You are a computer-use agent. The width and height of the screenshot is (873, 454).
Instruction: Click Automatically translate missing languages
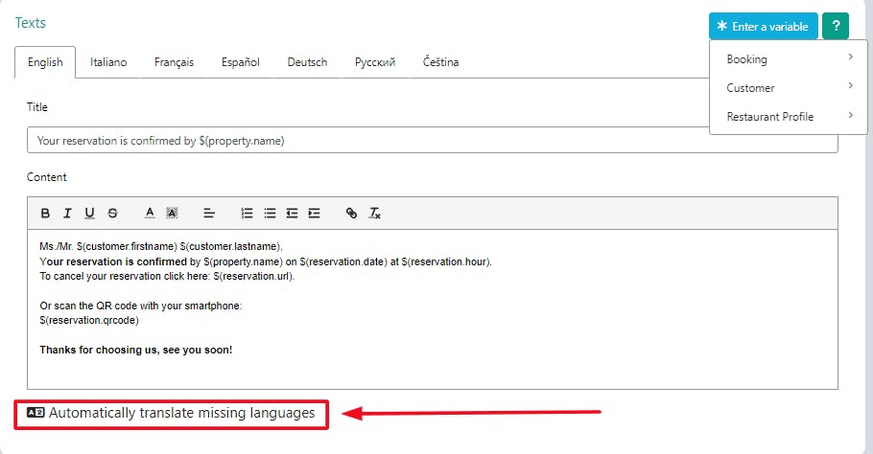click(171, 413)
